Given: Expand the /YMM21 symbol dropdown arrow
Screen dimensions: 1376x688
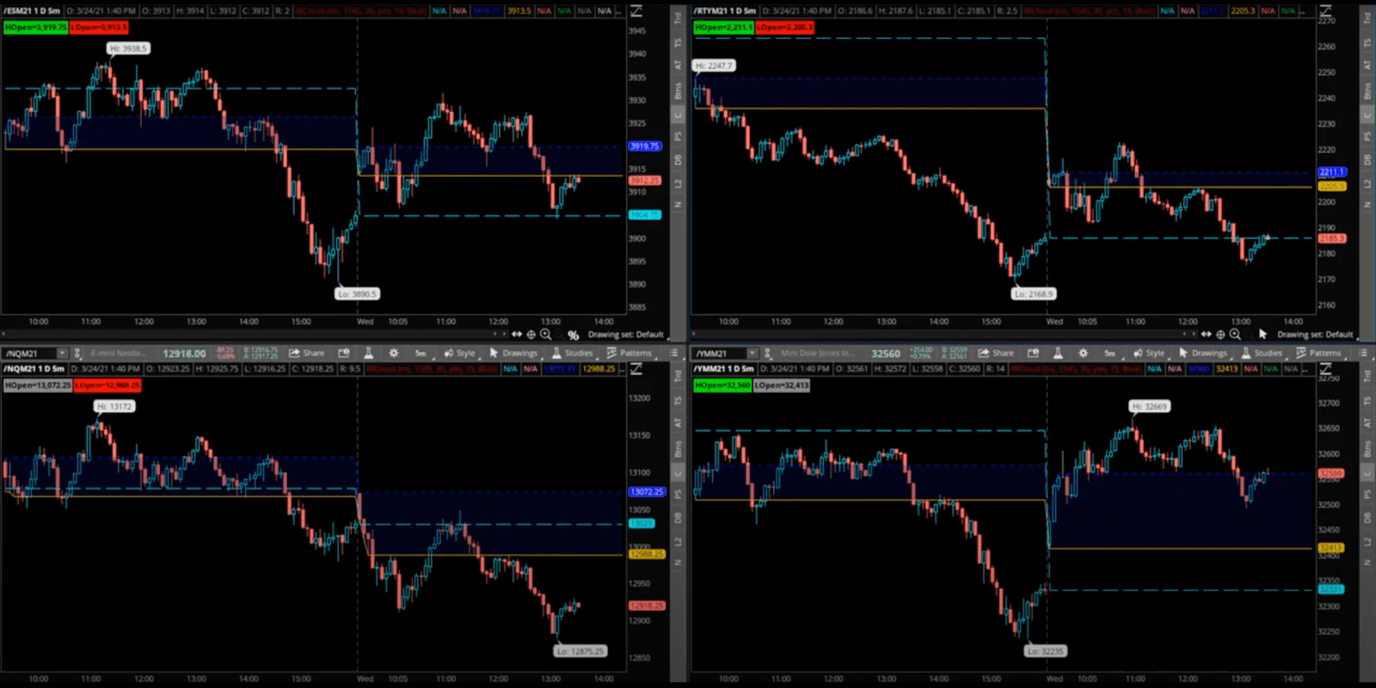Looking at the screenshot, I should 752,353.
